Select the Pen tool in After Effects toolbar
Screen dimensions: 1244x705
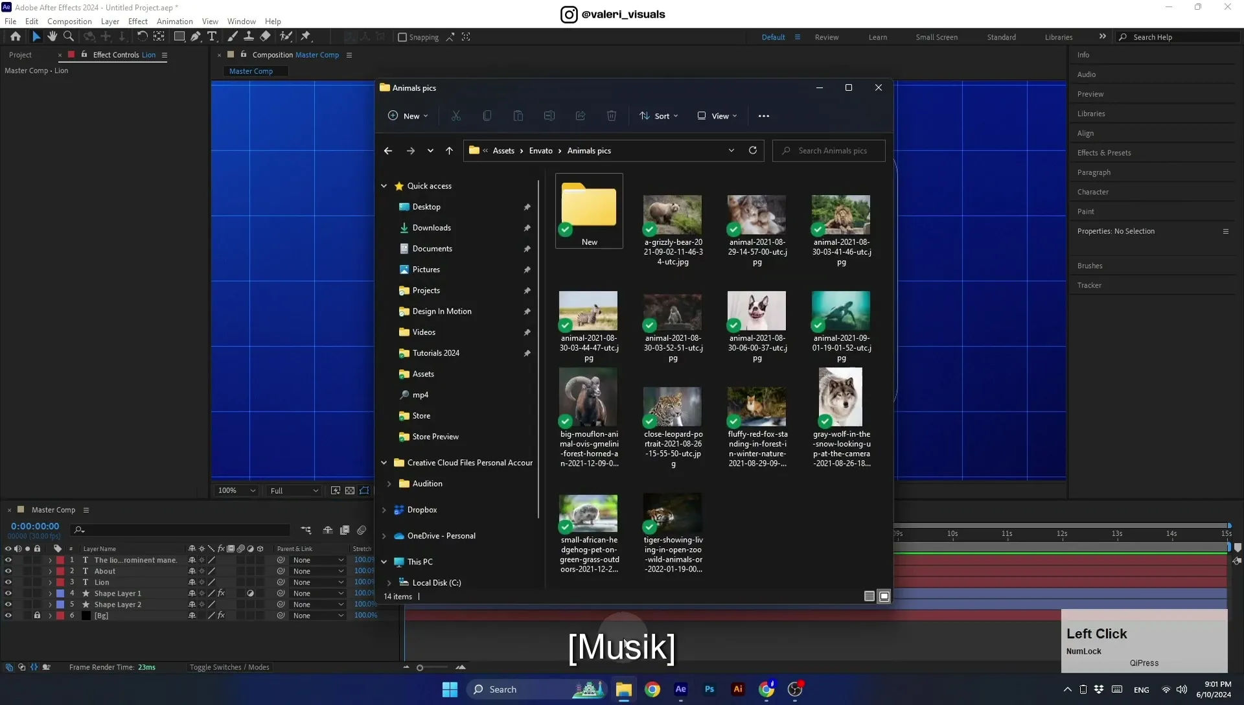[x=196, y=37]
